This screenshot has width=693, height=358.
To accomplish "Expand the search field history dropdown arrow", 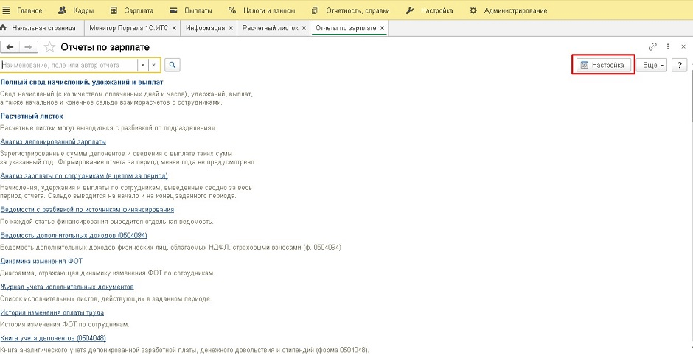I will [143, 65].
